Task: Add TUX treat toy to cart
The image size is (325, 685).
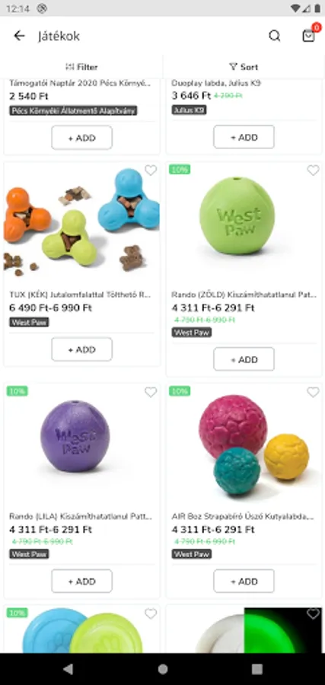Action: [x=81, y=349]
